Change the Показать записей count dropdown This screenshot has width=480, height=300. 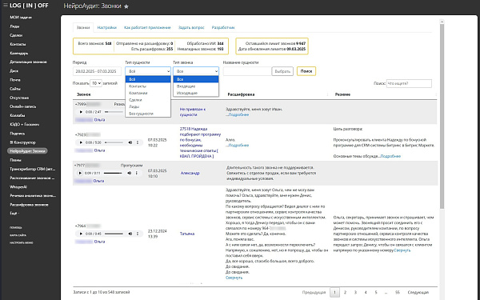pos(96,83)
